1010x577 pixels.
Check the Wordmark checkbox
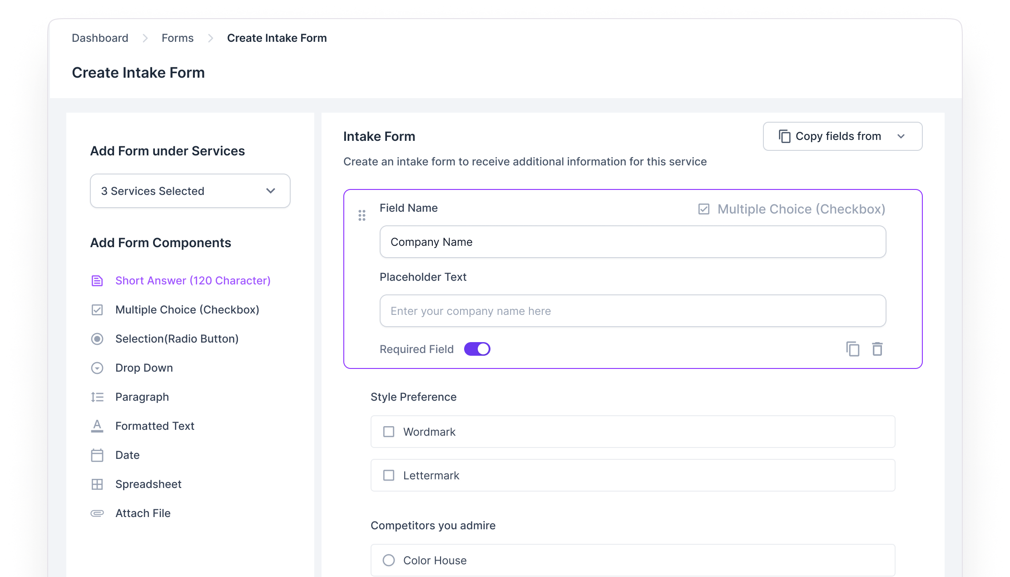(389, 432)
